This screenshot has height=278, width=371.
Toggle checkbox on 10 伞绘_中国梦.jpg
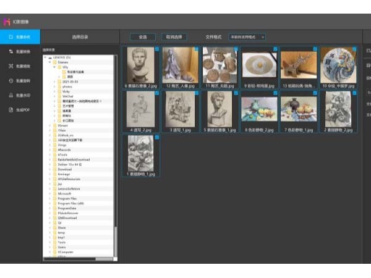point(353,49)
